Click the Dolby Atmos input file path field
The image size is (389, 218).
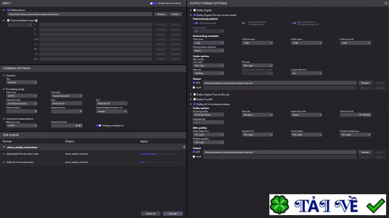(80, 15)
